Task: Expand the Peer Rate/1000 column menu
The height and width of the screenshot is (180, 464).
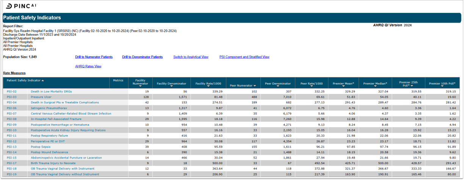Action: 312,86
